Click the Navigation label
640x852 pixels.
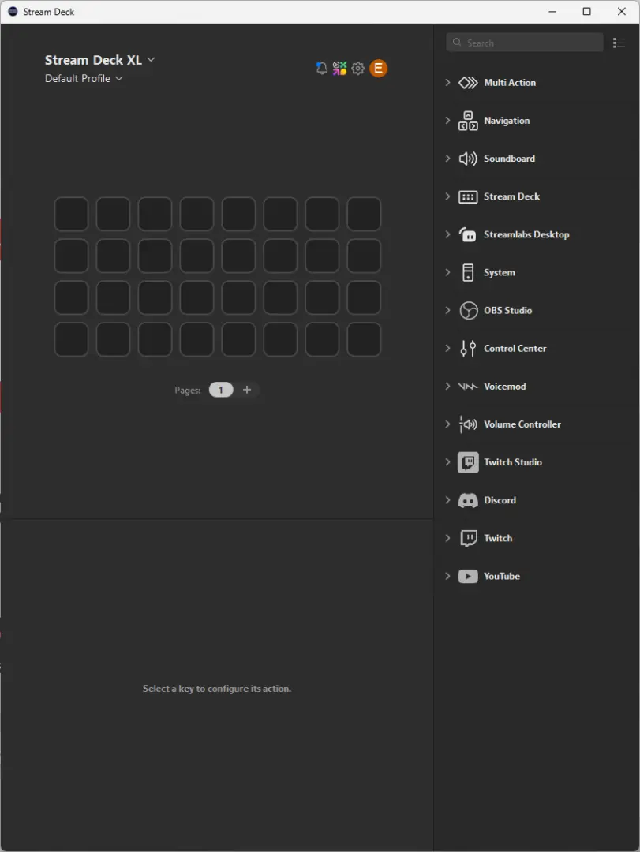[x=507, y=121]
